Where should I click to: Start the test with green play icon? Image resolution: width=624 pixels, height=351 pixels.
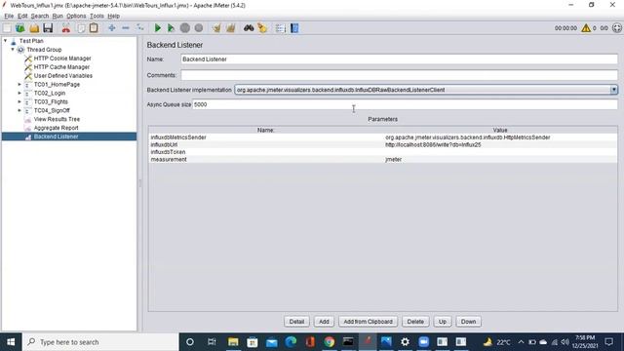click(x=158, y=28)
